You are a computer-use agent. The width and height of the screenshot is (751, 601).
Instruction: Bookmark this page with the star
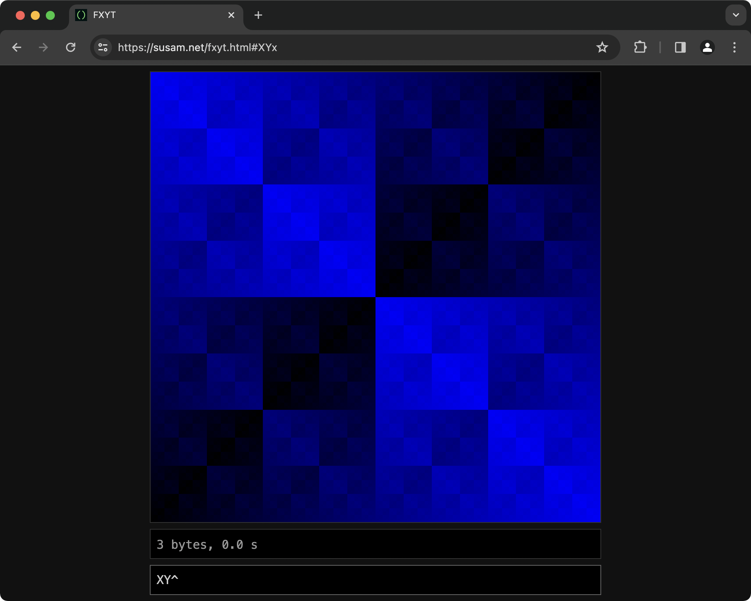(602, 47)
